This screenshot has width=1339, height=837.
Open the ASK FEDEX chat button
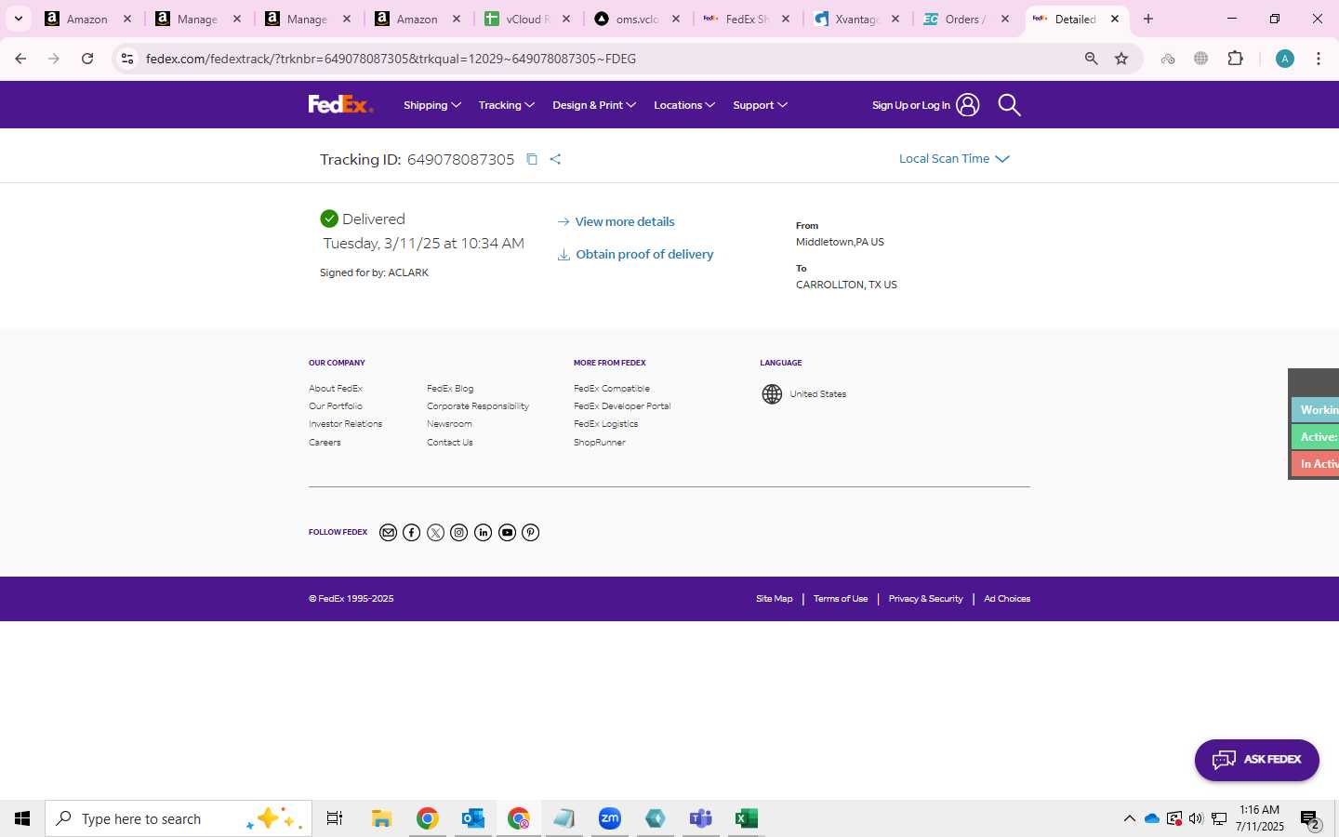click(1256, 760)
